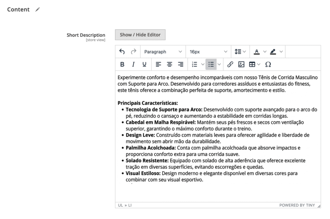Toggle italic formatting

[133, 64]
